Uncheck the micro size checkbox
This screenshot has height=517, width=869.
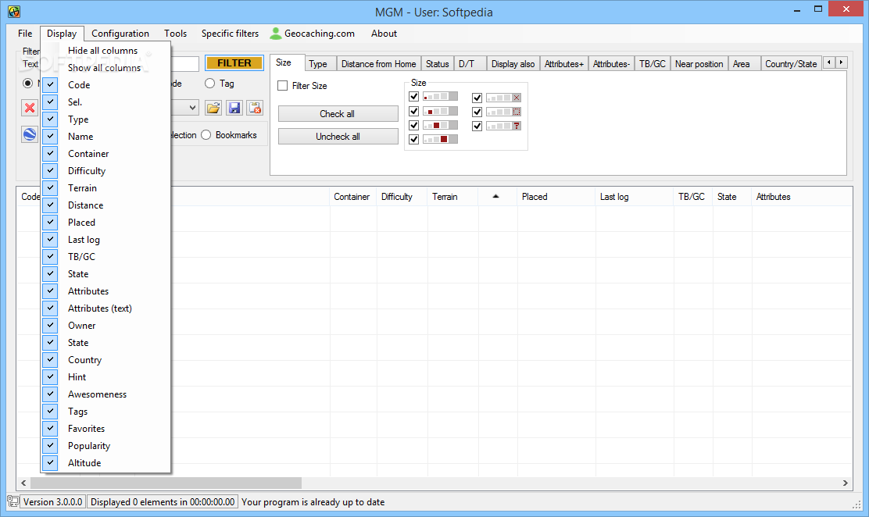413,96
